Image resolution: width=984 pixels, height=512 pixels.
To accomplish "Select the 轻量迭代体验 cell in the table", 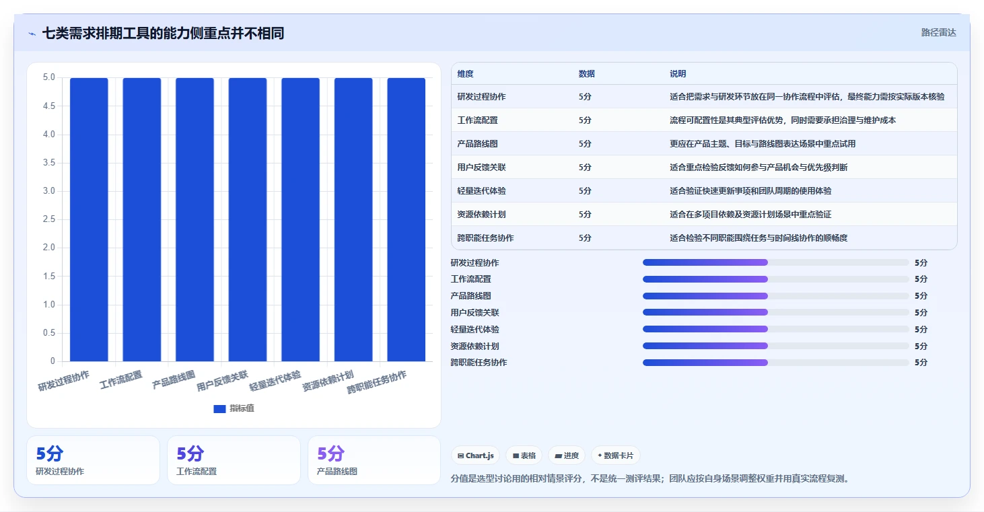I will pos(482,191).
